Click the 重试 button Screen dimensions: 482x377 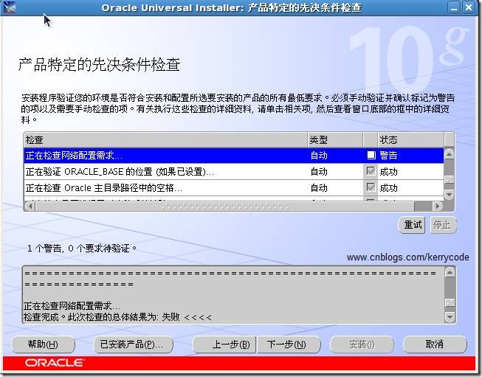coord(412,225)
